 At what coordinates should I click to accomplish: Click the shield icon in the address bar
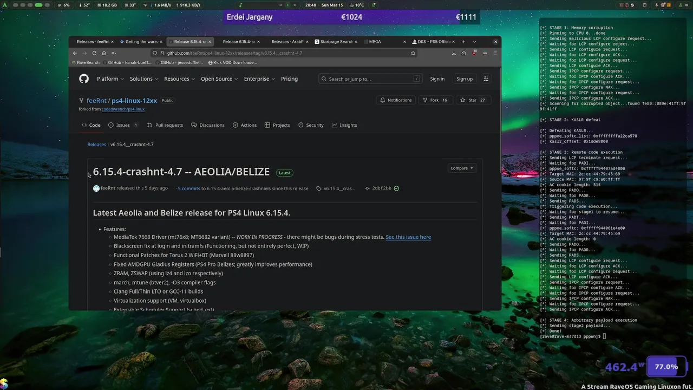click(155, 53)
